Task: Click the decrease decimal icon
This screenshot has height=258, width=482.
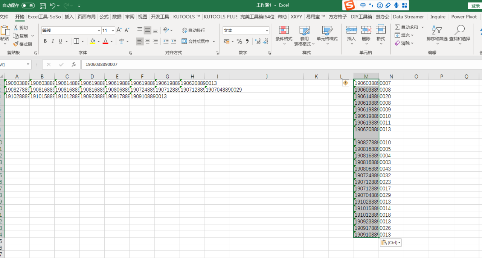Action: (266, 41)
